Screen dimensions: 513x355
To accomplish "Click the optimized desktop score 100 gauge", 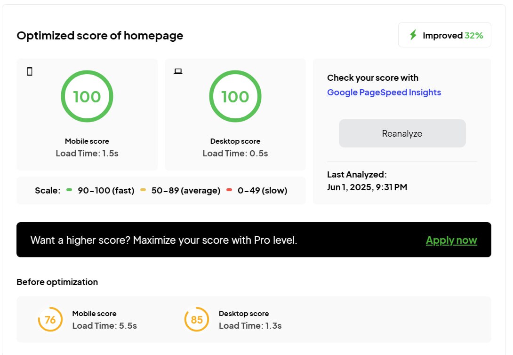I will pyautogui.click(x=235, y=97).
